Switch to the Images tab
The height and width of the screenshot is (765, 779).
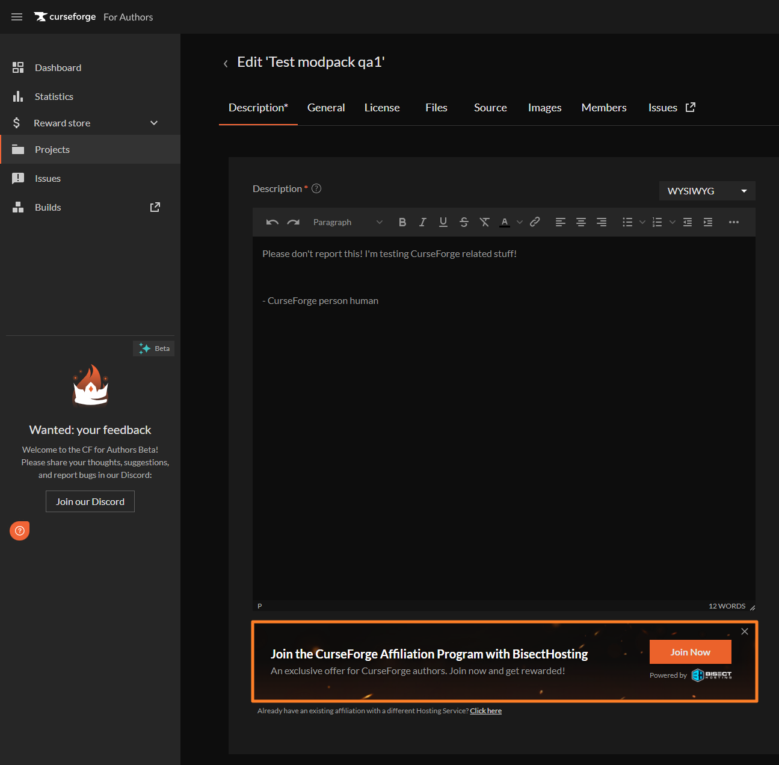(x=544, y=108)
